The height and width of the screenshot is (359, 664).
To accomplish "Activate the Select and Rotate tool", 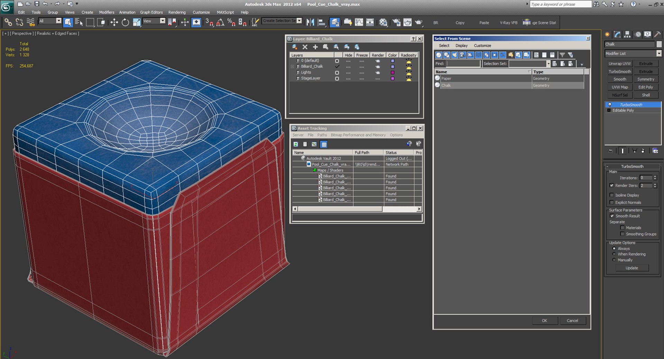I will point(125,22).
